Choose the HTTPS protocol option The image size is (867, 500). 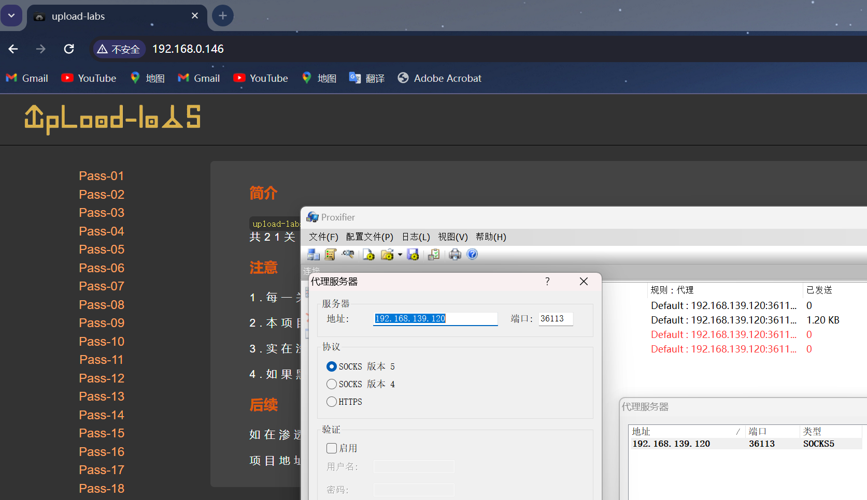pyautogui.click(x=332, y=402)
